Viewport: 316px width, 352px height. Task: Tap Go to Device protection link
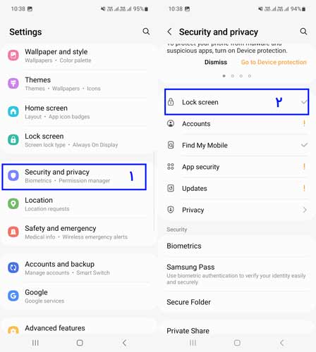click(x=274, y=62)
